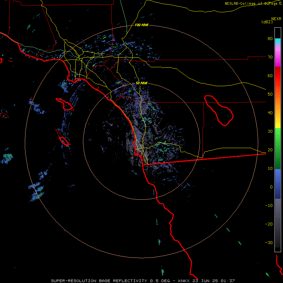Click the 40 dBZ scale value
This screenshot has width=283, height=283.
pyautogui.click(x=270, y=113)
